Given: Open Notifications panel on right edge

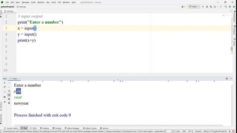Looking at the screenshot, I should [234, 16].
